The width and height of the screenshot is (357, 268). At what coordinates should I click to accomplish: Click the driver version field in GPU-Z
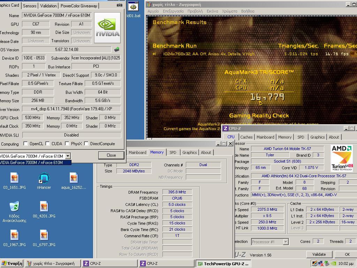pyautogui.click(x=71, y=109)
